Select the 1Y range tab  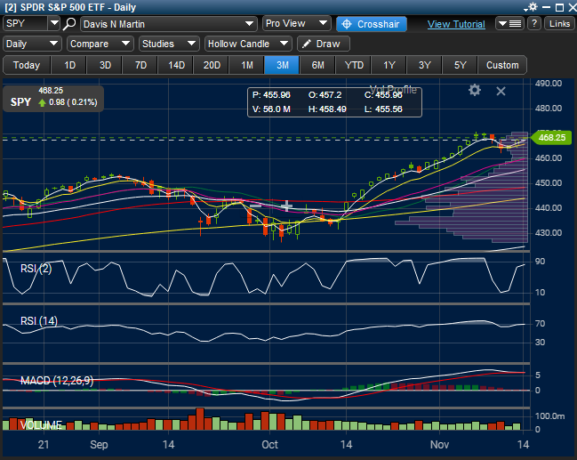point(389,65)
